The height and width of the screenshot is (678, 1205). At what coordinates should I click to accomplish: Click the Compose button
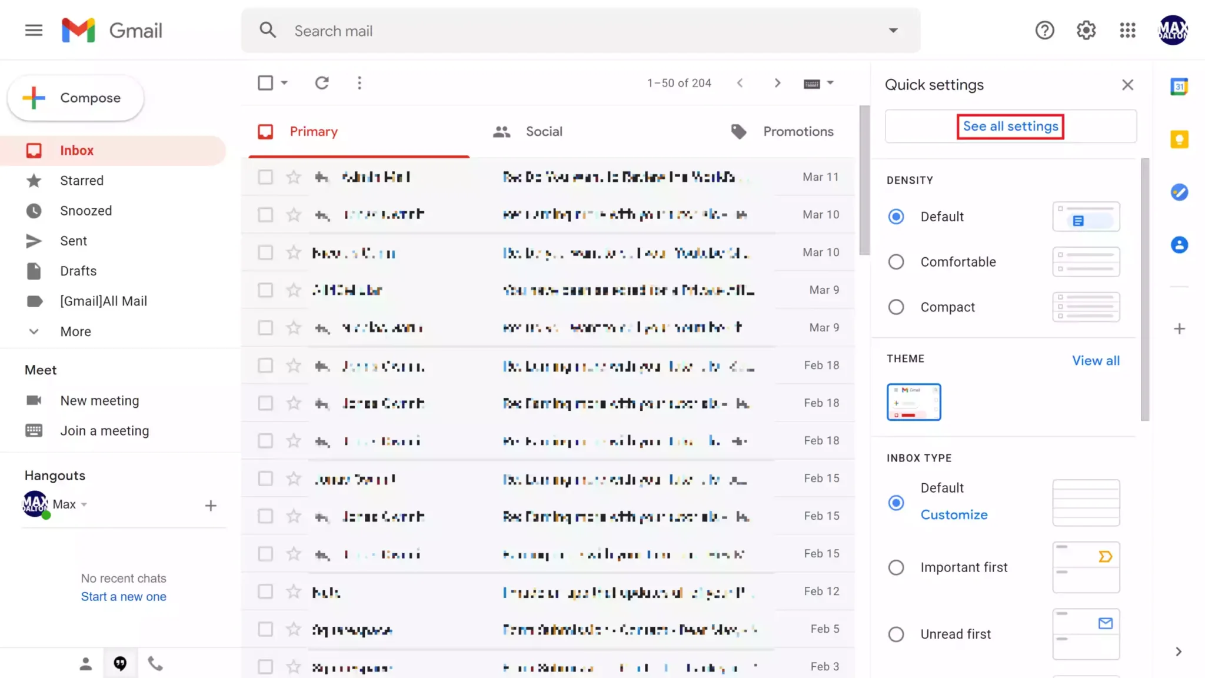point(75,98)
